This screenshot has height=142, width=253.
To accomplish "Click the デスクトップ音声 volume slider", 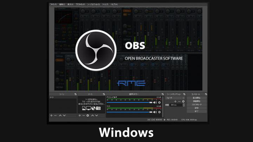I will 129,102.
